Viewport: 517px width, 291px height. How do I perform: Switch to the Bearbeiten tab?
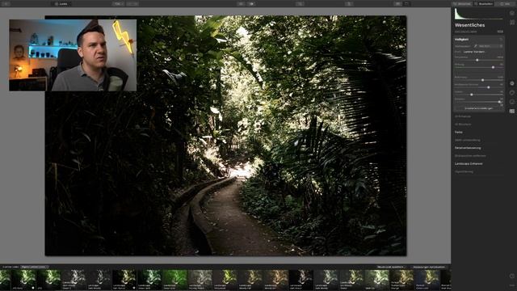click(x=484, y=3)
